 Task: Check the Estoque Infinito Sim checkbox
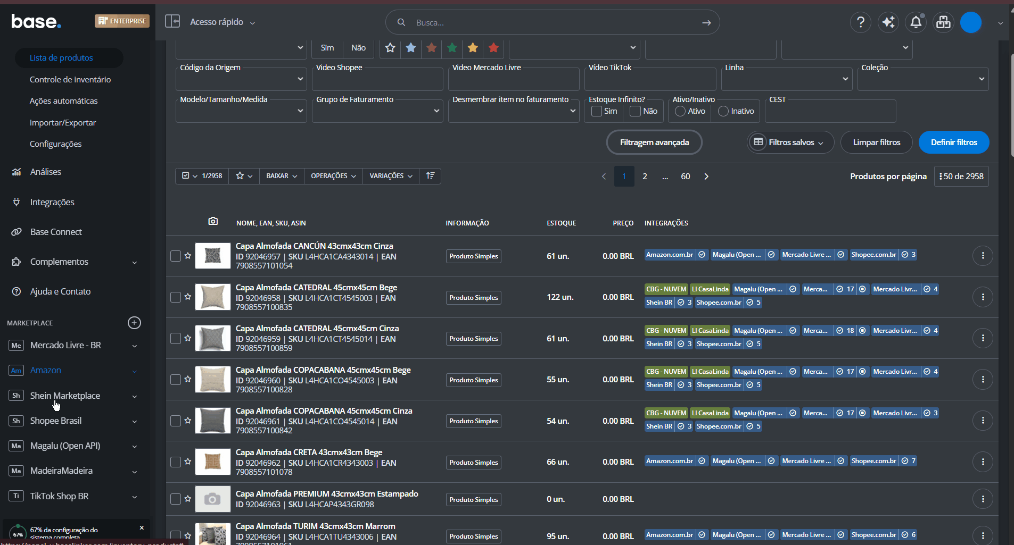(x=597, y=111)
